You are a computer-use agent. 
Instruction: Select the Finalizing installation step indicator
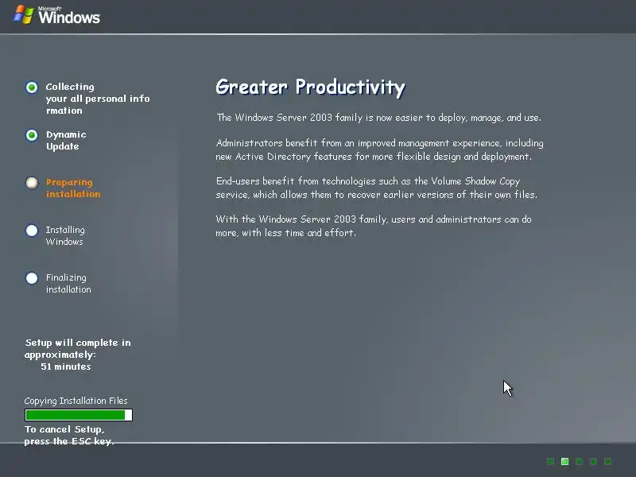32,278
